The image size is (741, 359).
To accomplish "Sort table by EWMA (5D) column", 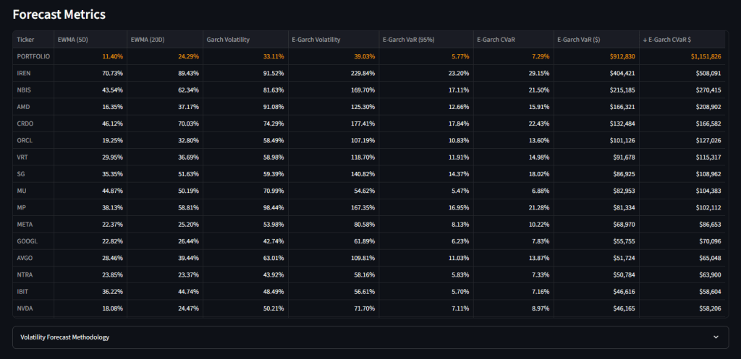I will coord(72,39).
